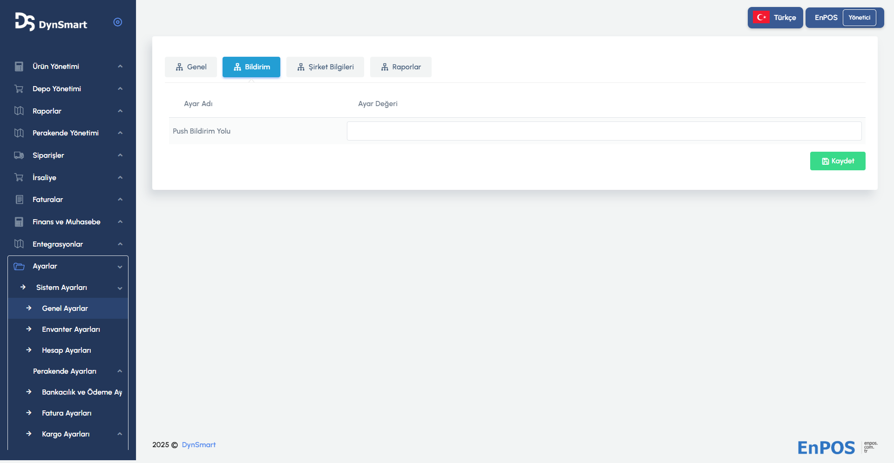Screen dimensions: 894x463
Task: Click the cart icon beside Depo Yönetimi
Action: point(19,89)
